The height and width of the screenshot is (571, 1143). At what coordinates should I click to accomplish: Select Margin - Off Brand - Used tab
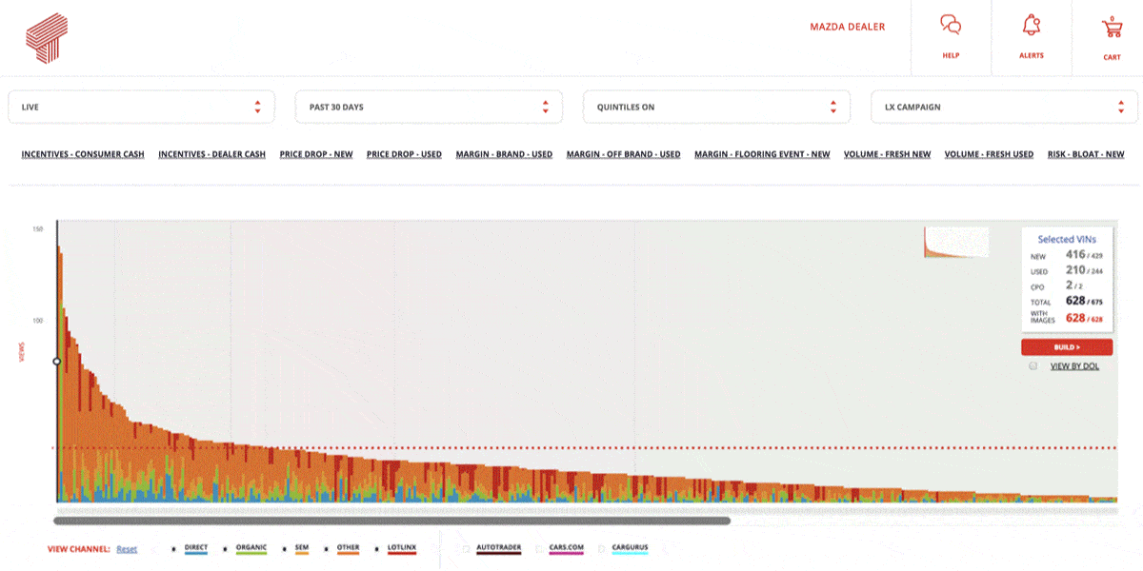[623, 154]
